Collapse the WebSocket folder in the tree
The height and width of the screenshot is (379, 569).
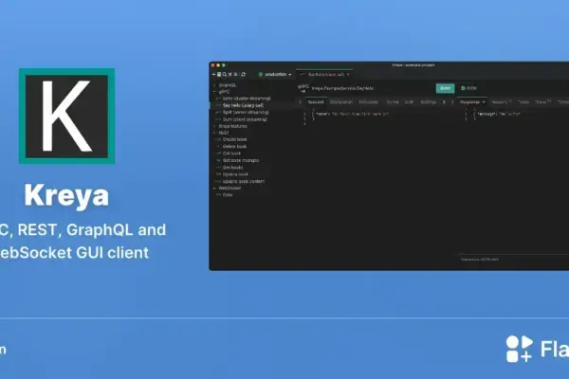[214, 189]
